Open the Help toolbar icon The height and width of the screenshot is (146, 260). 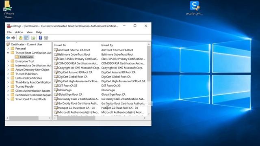pos(41,38)
